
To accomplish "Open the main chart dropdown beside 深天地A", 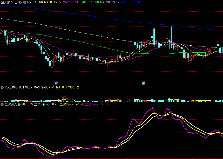I will 25,2.
